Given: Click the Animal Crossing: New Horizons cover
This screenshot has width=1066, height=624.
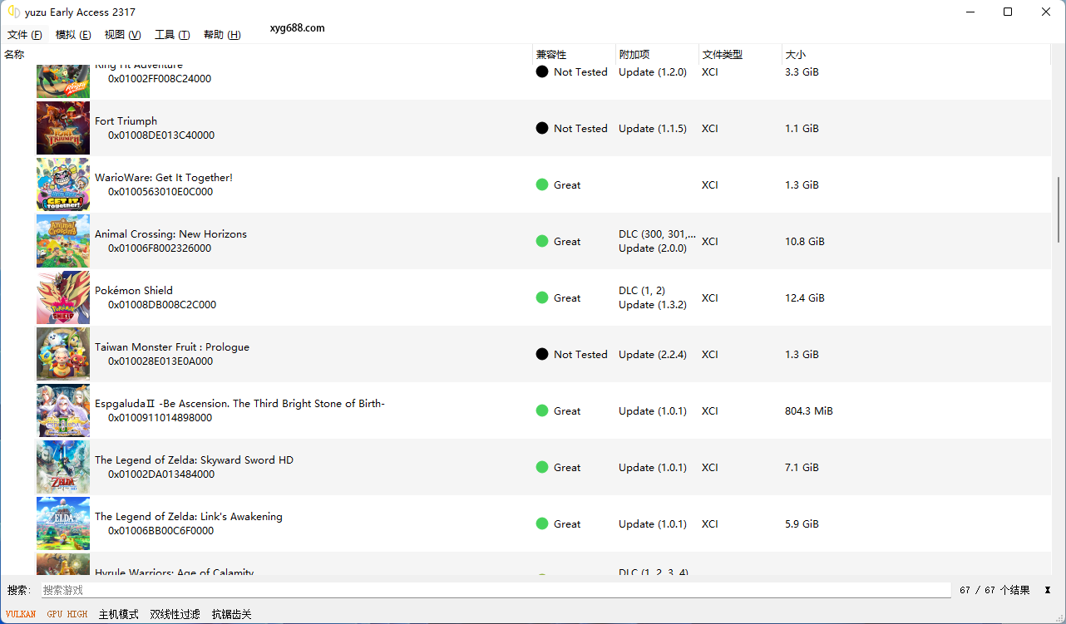Looking at the screenshot, I should click(63, 241).
